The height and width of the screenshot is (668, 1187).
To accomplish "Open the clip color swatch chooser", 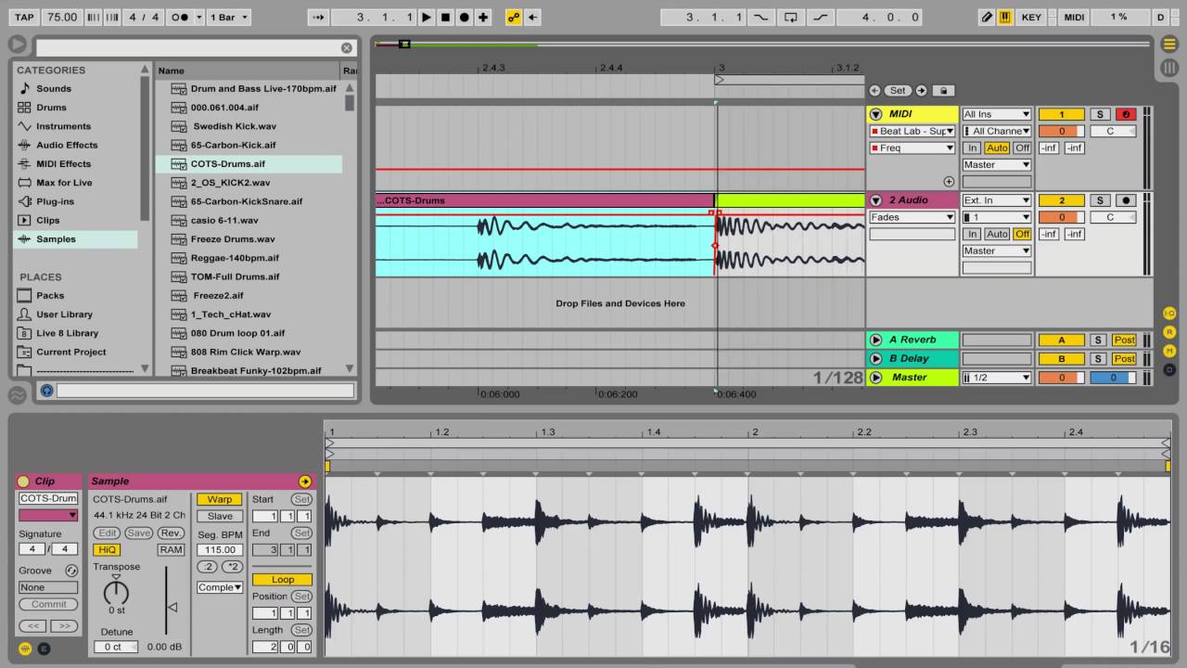I will coord(48,515).
